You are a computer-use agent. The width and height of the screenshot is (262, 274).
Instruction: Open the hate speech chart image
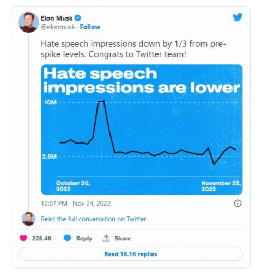pos(142,129)
